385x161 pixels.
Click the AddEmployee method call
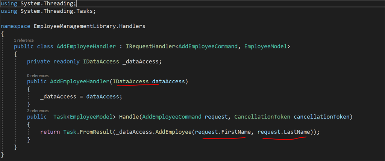pos(173,132)
